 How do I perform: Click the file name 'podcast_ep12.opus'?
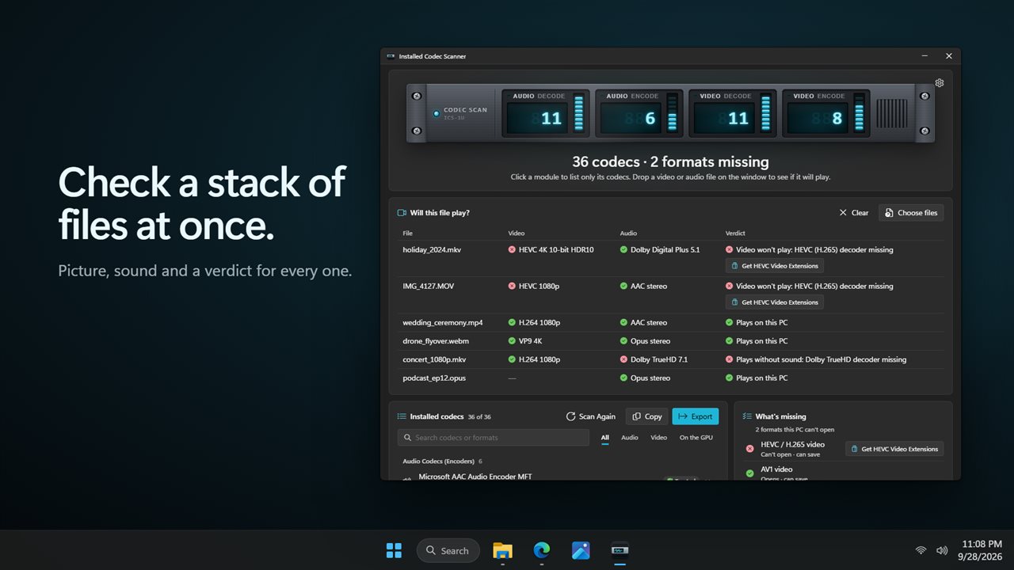pyautogui.click(x=434, y=378)
